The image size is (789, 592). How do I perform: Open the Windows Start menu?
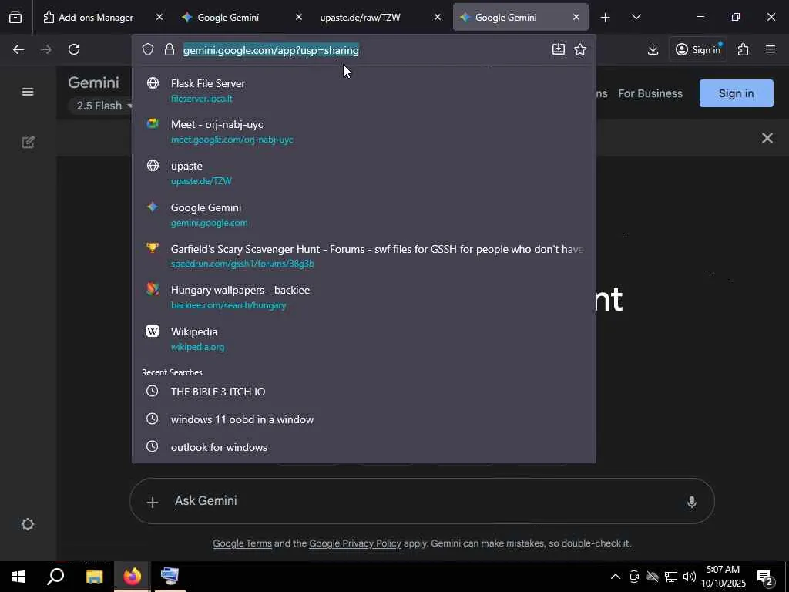(18, 577)
